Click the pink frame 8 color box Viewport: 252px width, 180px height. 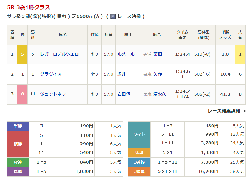point(22,94)
